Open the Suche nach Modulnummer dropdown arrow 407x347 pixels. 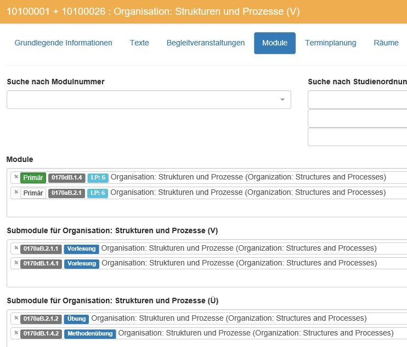(282, 100)
